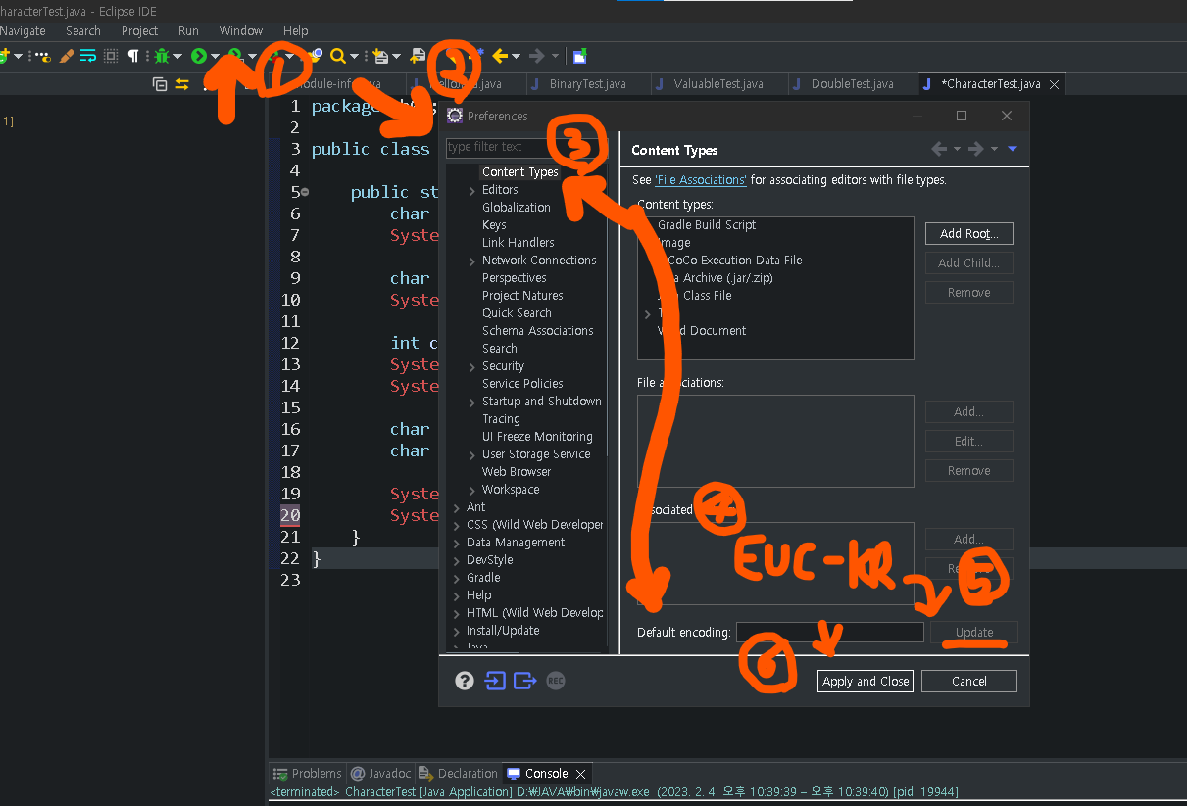The width and height of the screenshot is (1187, 806).
Task: Click Cancel in Preferences dialog
Action: click(x=969, y=681)
